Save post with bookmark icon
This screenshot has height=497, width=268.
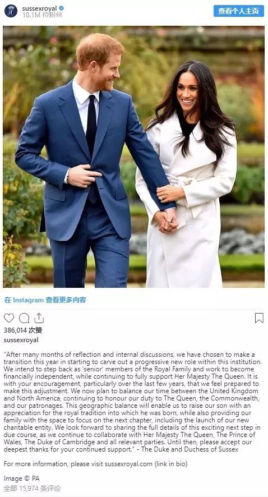(259, 318)
